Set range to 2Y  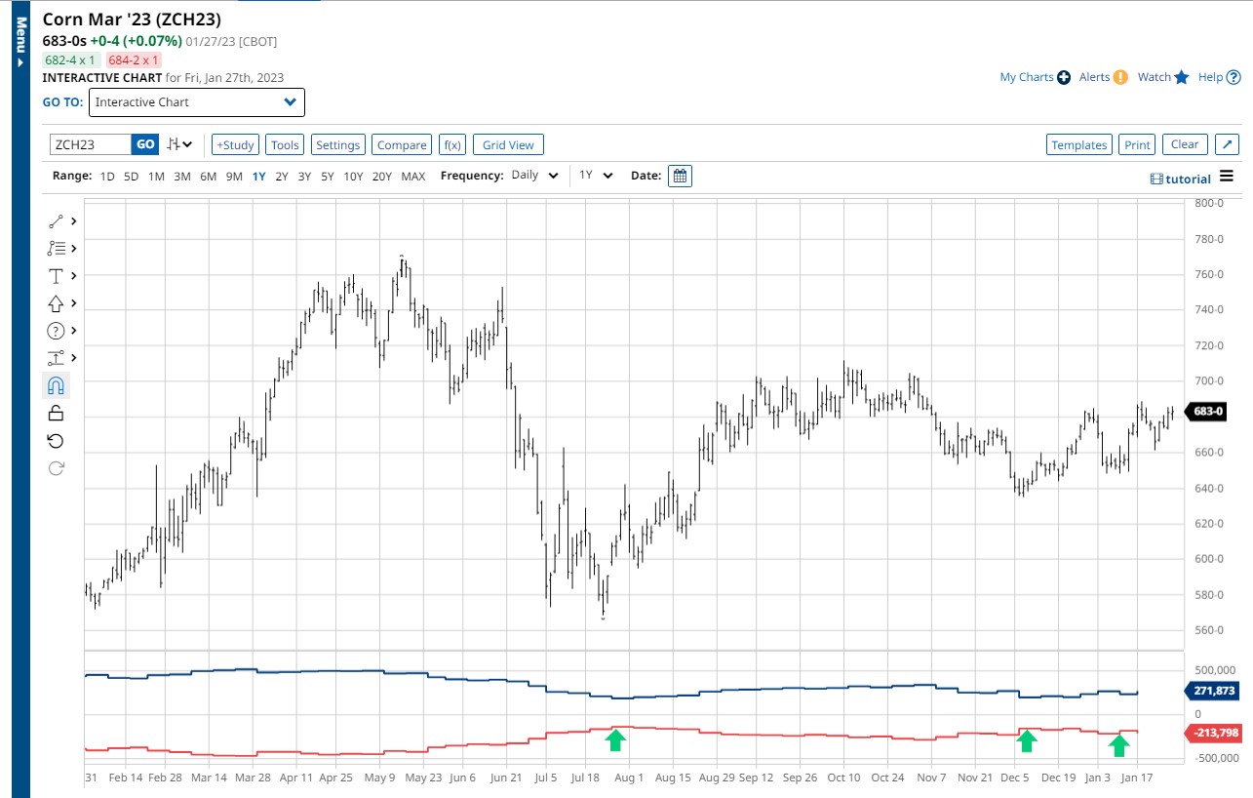point(282,177)
